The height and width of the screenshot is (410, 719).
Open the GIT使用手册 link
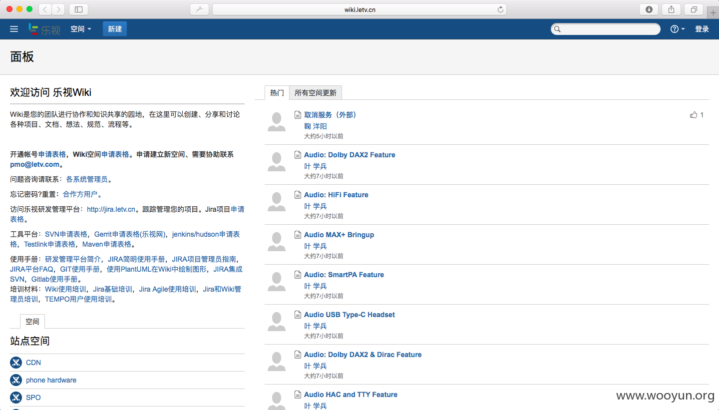(80, 269)
